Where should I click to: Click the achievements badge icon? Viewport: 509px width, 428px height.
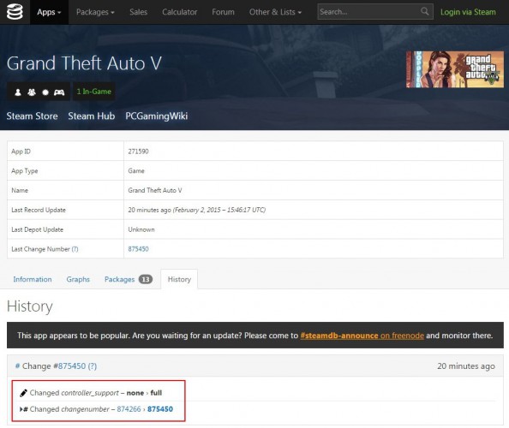pos(45,92)
